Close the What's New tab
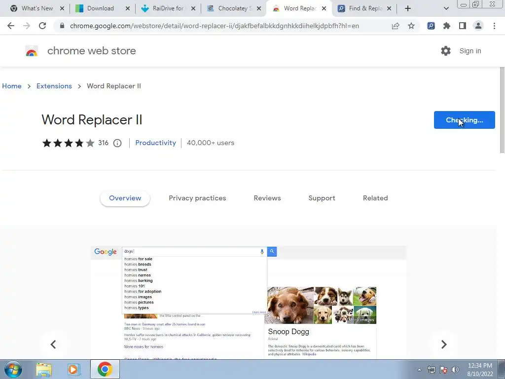The width and height of the screenshot is (505, 379). tap(62, 8)
